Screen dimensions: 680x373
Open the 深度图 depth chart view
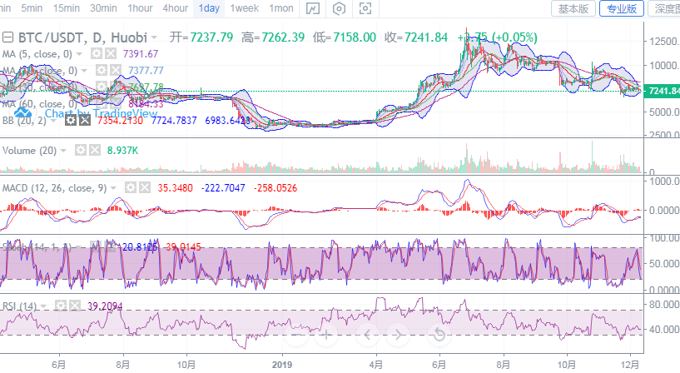pos(665,8)
